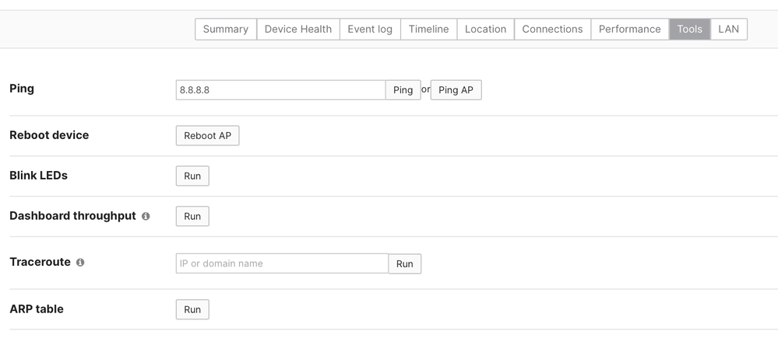Run the Dashboard throughput test
Image resolution: width=778 pixels, height=345 pixels.
click(x=192, y=217)
